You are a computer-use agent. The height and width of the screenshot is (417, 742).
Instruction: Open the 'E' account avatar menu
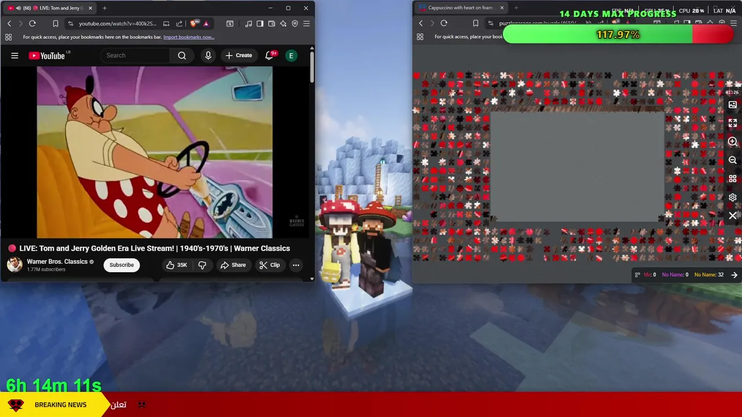(x=291, y=56)
